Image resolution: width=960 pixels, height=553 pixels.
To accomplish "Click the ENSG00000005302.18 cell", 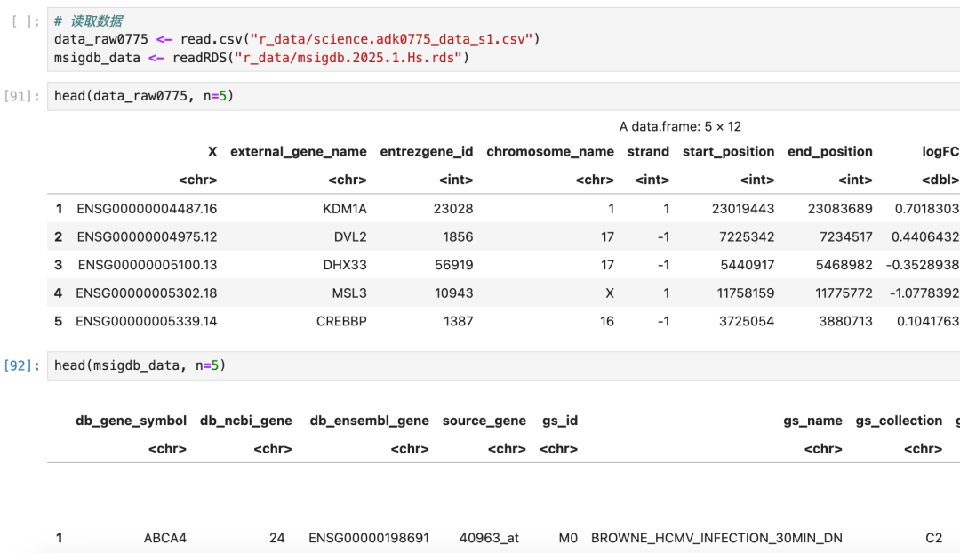I will [x=147, y=293].
